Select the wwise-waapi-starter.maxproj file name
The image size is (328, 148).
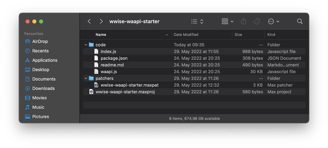125,92
